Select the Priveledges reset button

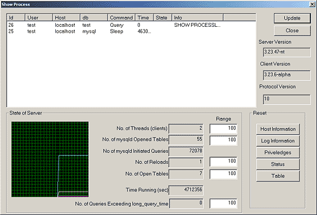[x=278, y=152]
